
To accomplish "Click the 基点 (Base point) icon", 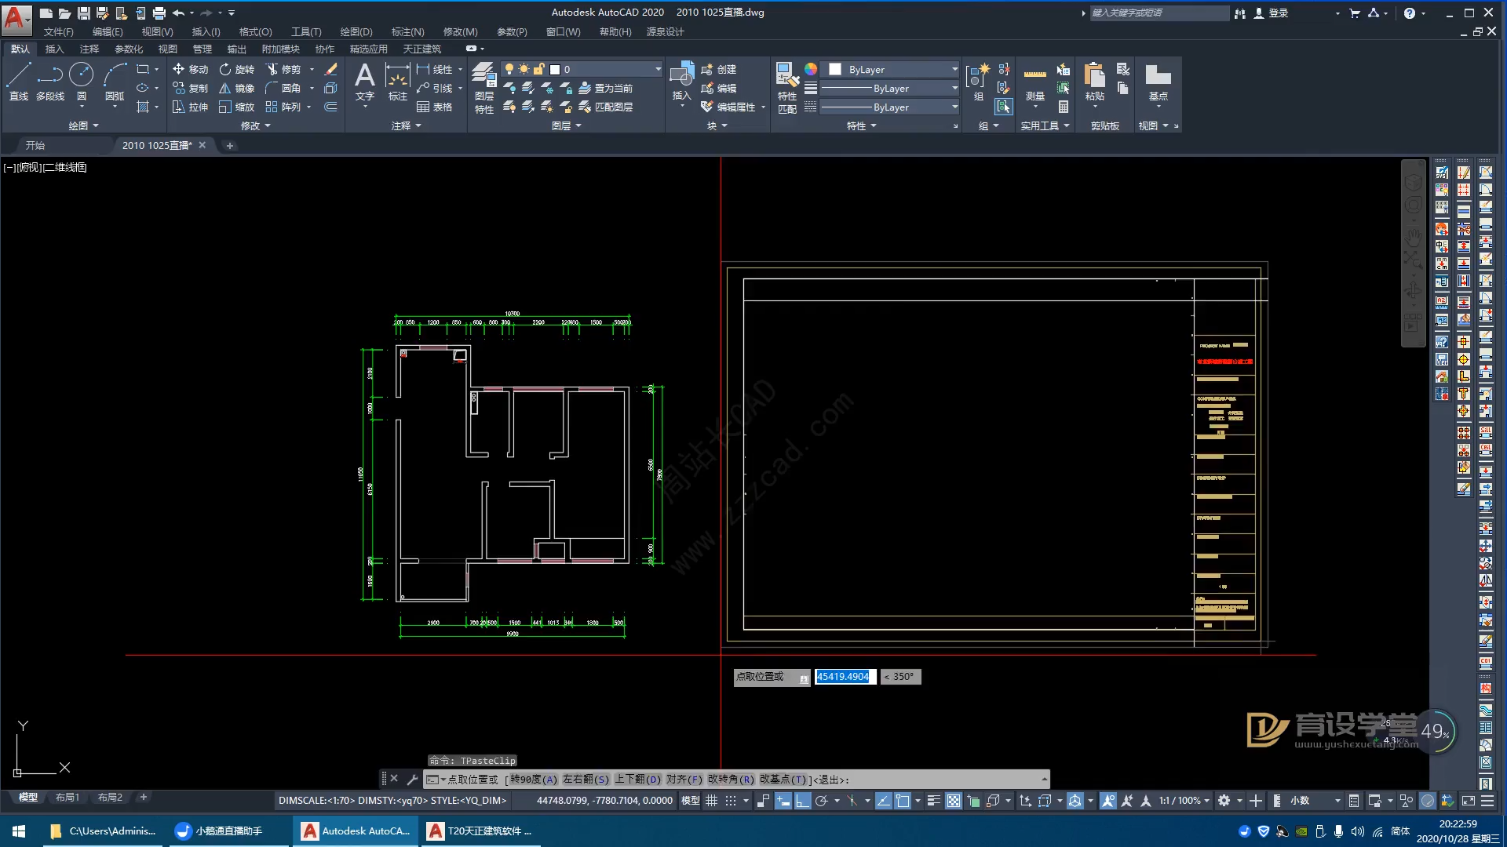I will pyautogui.click(x=1159, y=82).
